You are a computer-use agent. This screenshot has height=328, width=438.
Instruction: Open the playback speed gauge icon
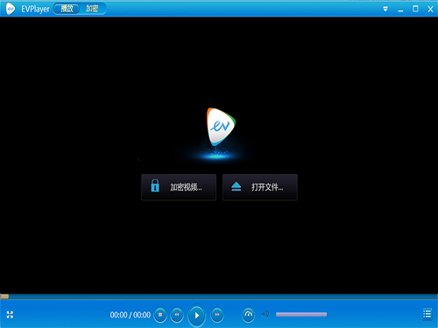[x=248, y=315]
